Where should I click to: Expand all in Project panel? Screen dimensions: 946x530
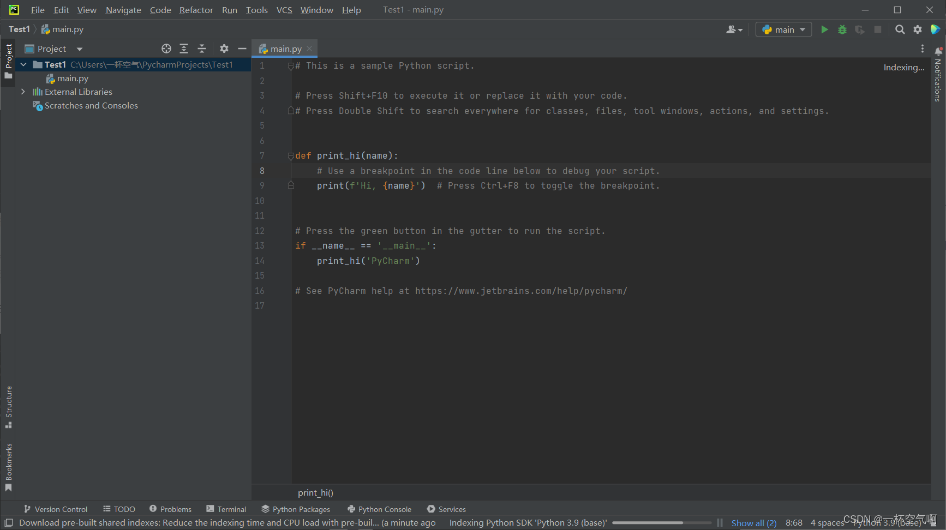pyautogui.click(x=184, y=49)
